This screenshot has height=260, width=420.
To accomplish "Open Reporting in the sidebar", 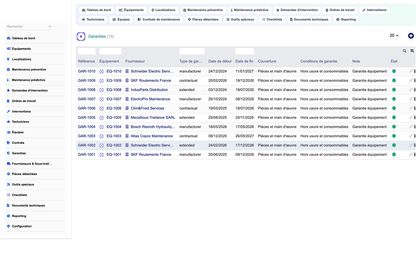I will coord(19,216).
